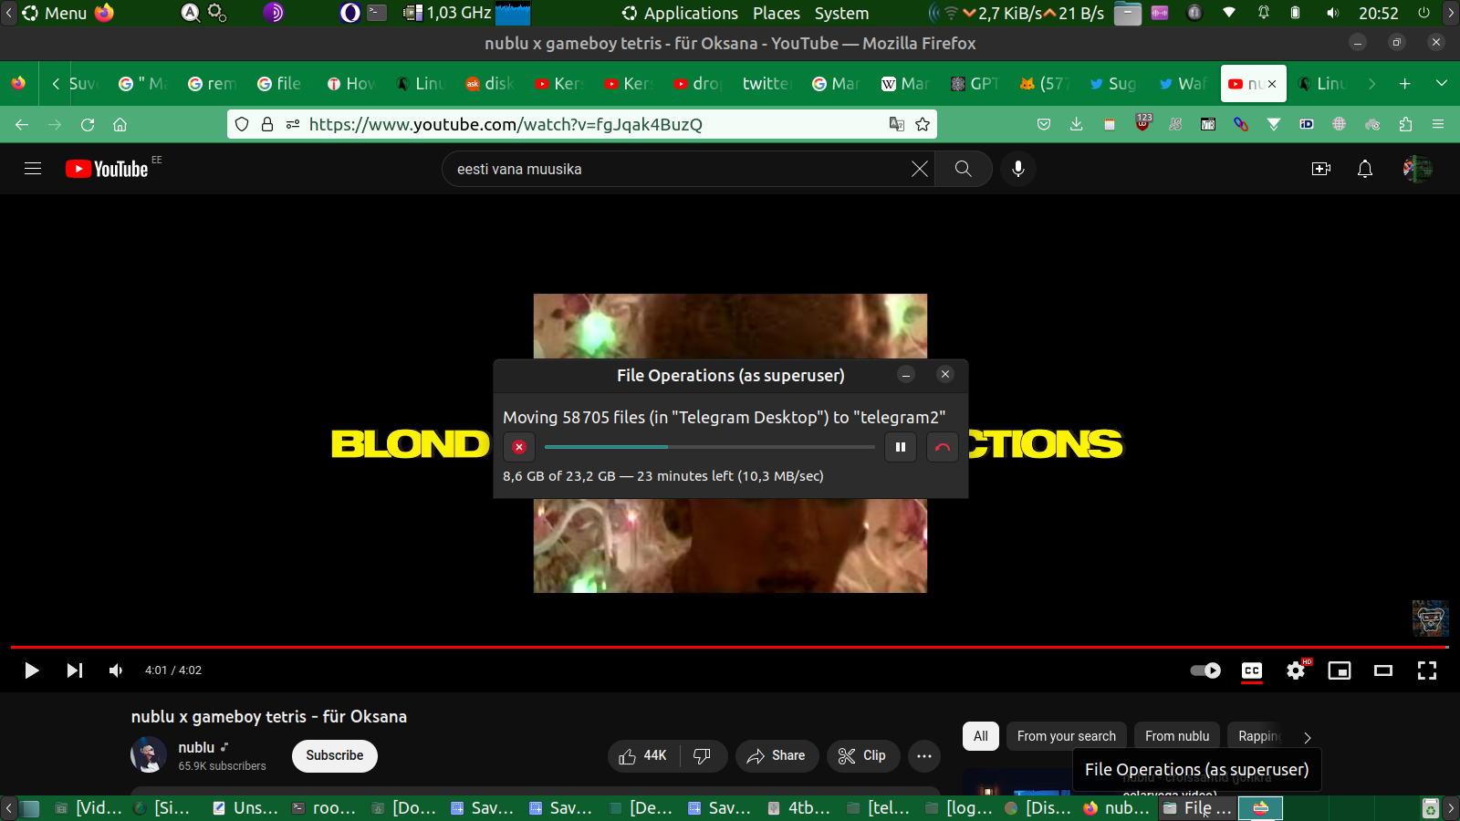Open the player settings gear
The height and width of the screenshot is (821, 1460).
pos(1296,670)
